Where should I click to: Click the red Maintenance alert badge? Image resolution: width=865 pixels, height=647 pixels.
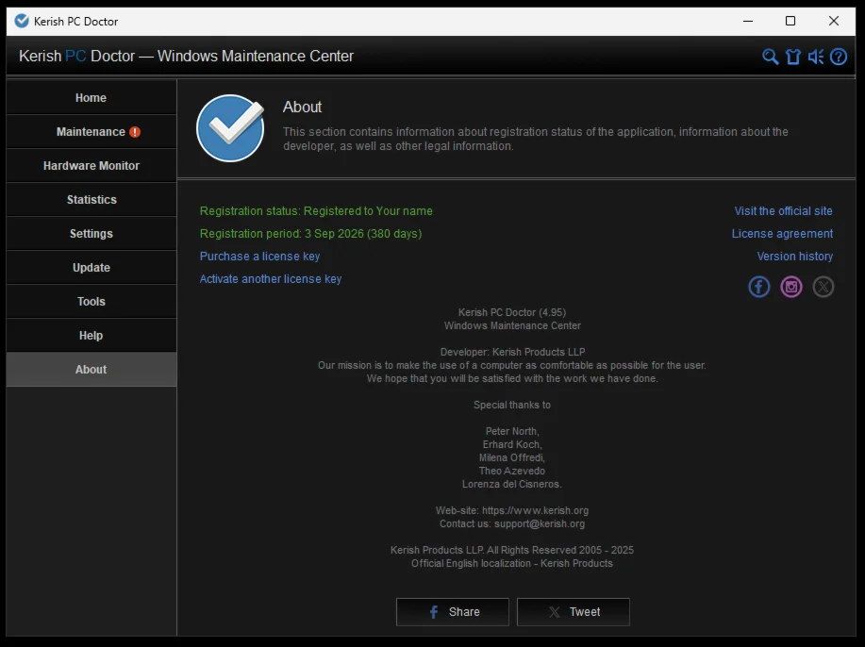pyautogui.click(x=135, y=132)
